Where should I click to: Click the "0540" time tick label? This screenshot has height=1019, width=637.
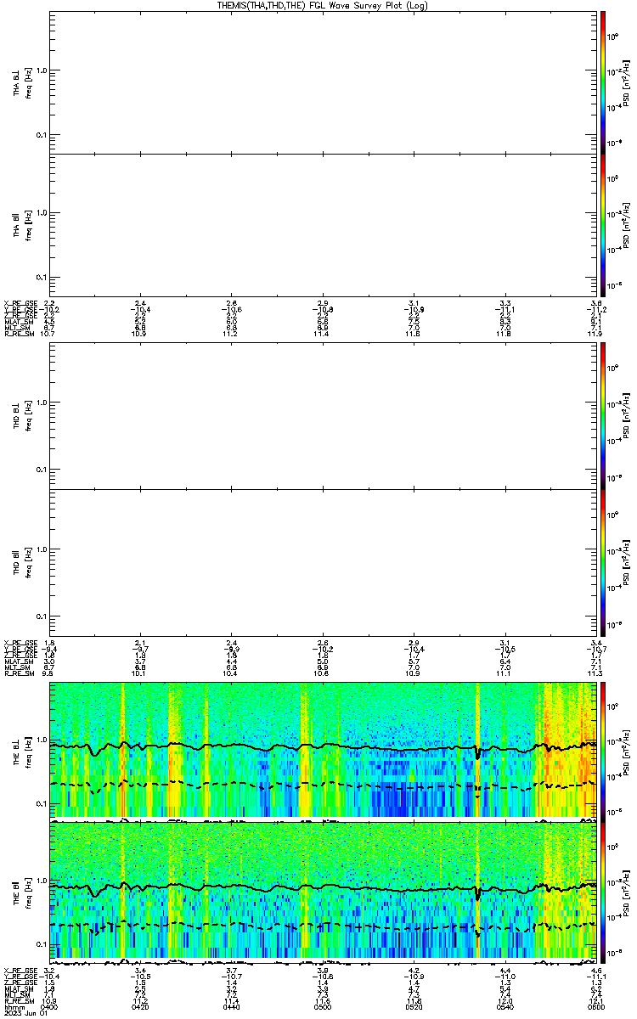505,1006
